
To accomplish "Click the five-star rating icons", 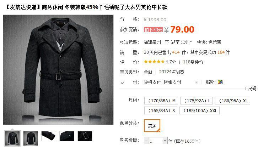I will coord(154,62).
